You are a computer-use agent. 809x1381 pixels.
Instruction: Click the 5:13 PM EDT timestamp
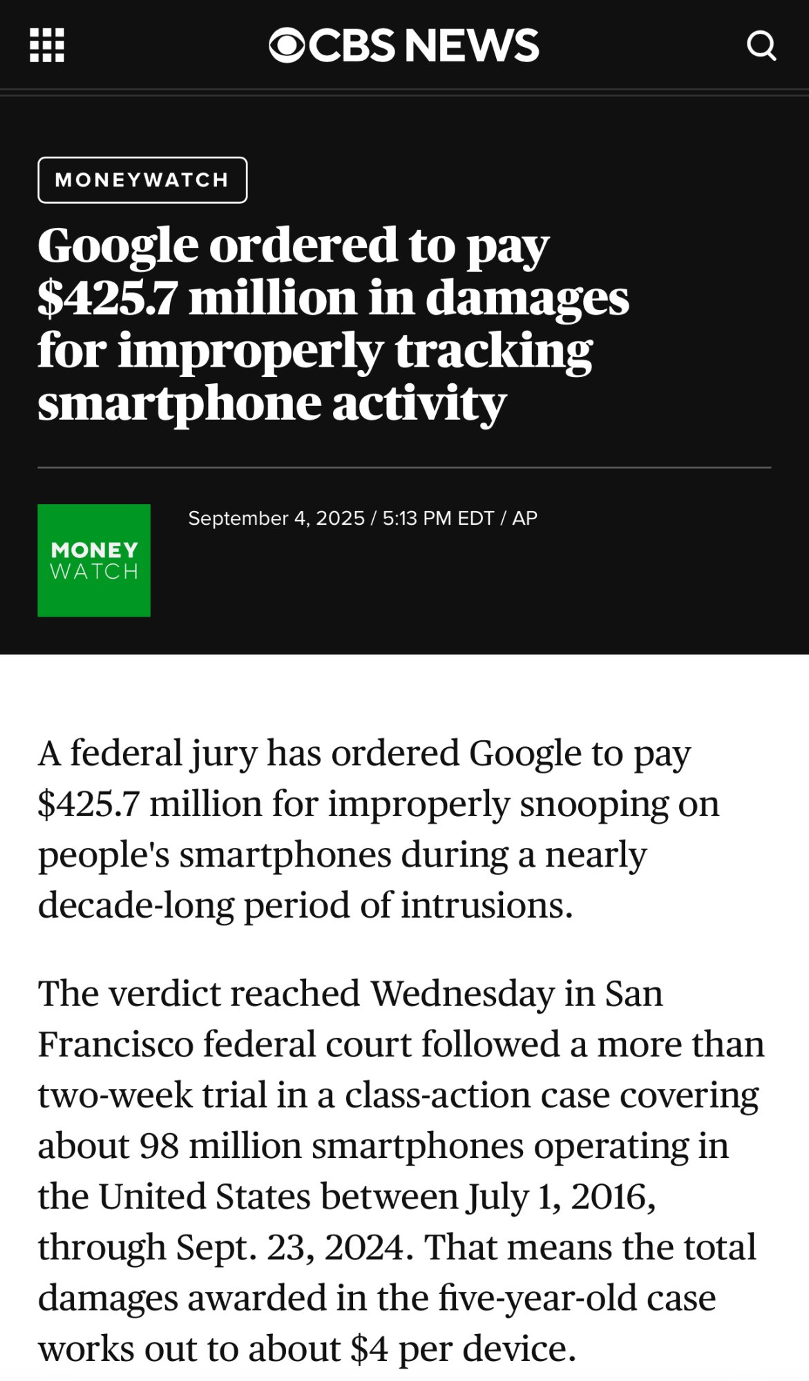pos(438,519)
